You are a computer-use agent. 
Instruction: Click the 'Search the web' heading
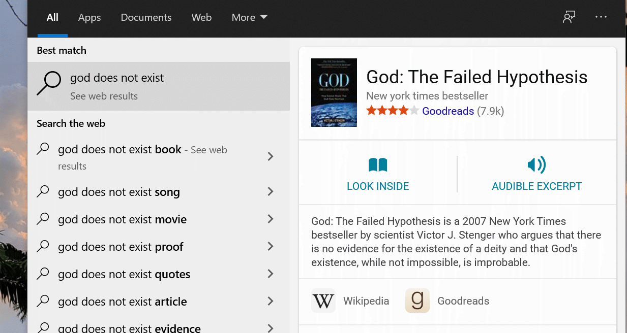pyautogui.click(x=71, y=123)
